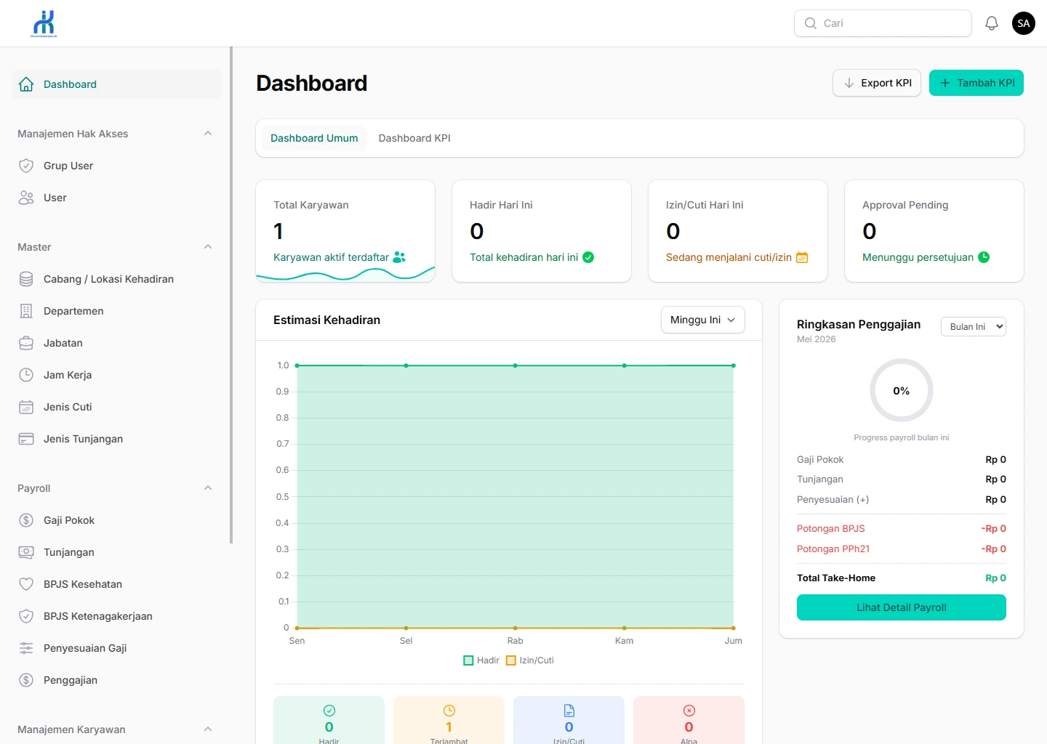Toggle Izin/Cuti series in chart legend
This screenshot has width=1047, height=744.
click(530, 660)
